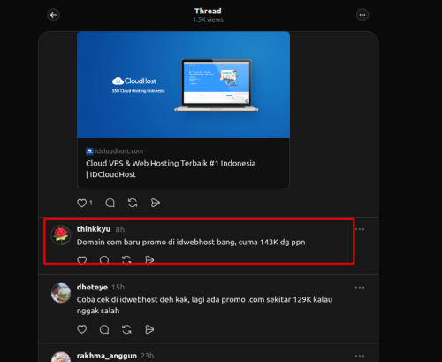Click rakhma_anggun's 23h timestamp
This screenshot has height=362, width=442.
[147, 356]
